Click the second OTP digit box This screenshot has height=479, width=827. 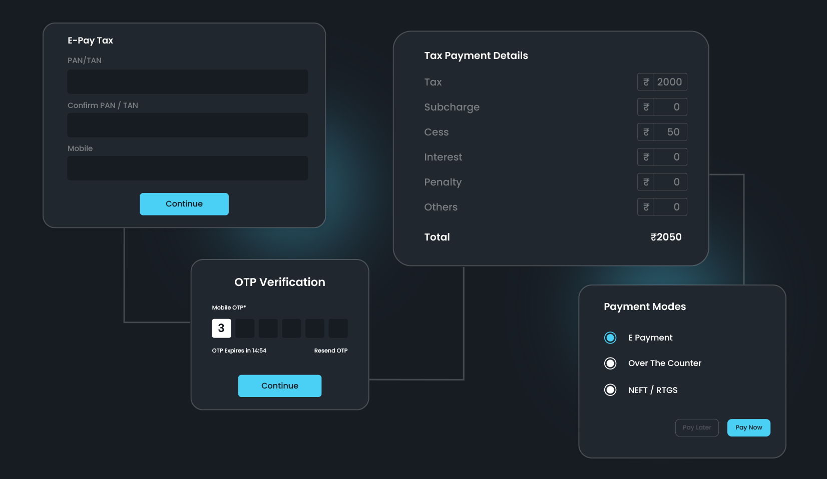[245, 328]
